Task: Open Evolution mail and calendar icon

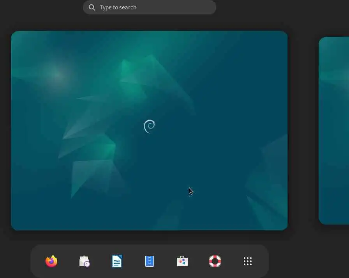Action: point(85,261)
